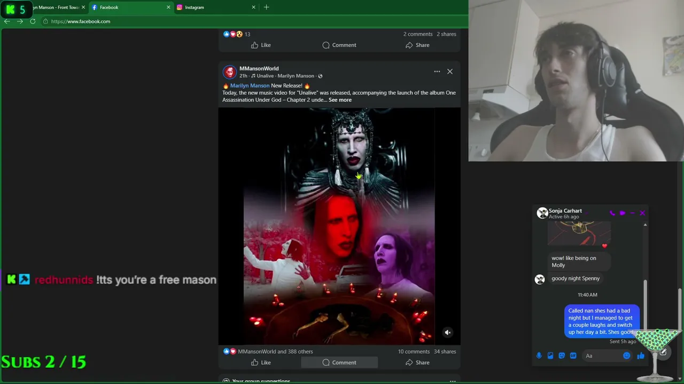This screenshot has height=384, width=684.
Task: Click the Kick viewer count badge
Action: click(x=16, y=9)
